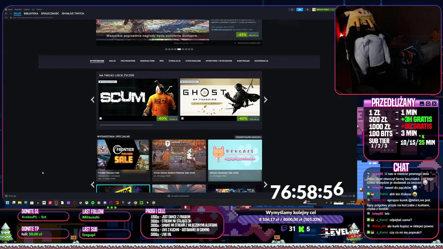Screen dimensions: 443x249
Task: Open the Gry menu
Action: [33, 9]
